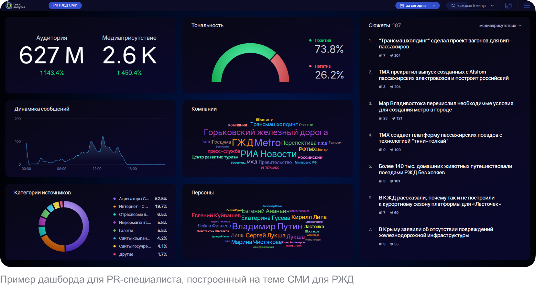Open the PR РЖД СМИ theme tab
This screenshot has height=285, width=536.
[x=65, y=5]
